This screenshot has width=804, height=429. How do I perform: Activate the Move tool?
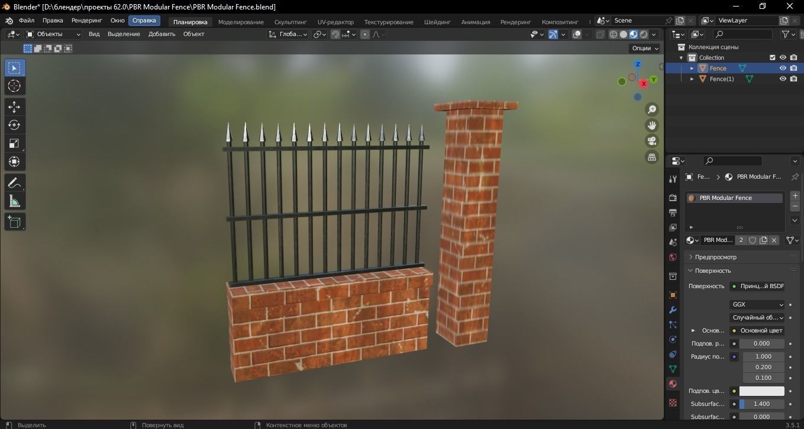point(15,107)
